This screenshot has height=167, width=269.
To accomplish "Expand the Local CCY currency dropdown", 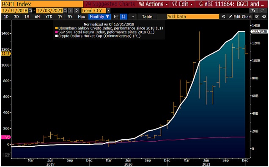I will [x=108, y=11].
